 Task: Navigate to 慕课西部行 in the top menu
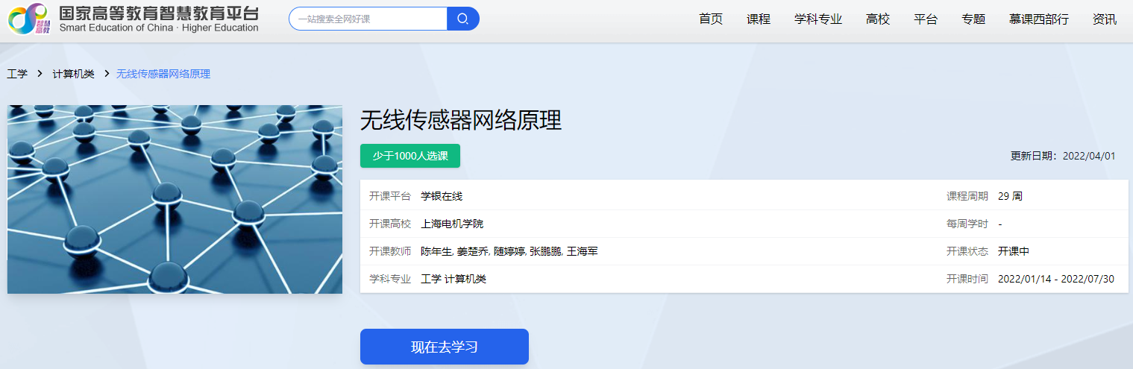coord(1040,19)
